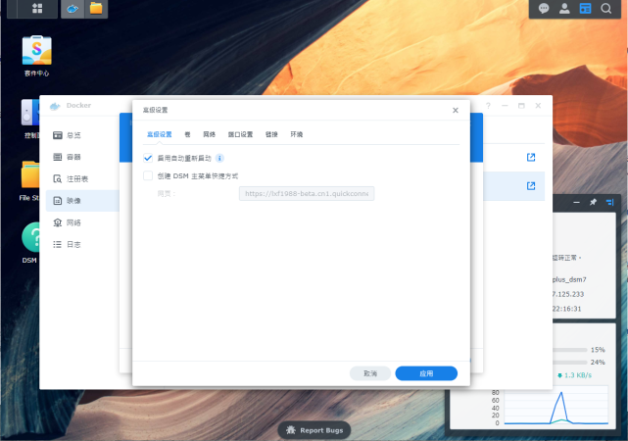
Task: Click the 22:16:31 uptime text in widget
Action: (x=566, y=309)
